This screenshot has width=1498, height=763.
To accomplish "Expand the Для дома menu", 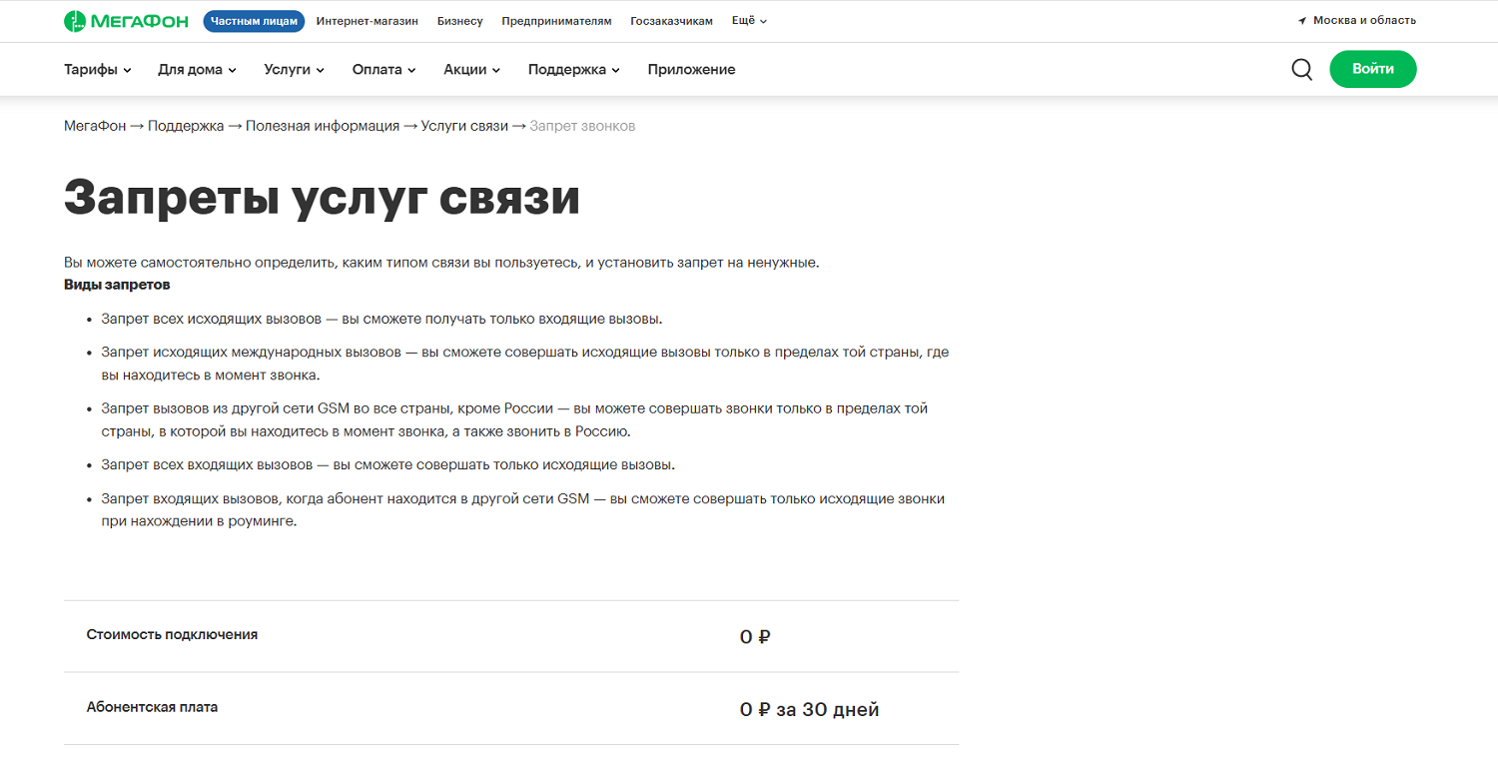I will [197, 70].
